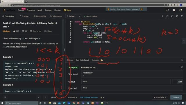Open the Windows Start menu
This screenshot has height=105, width=186.
coord(2,103)
